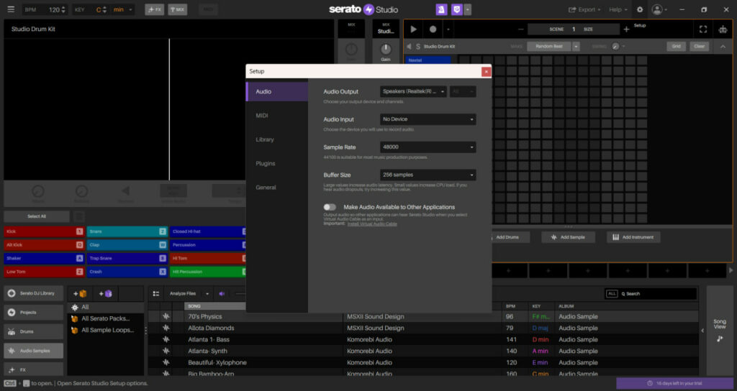Open the key scale min dropdown
737x391 pixels.
[124, 9]
